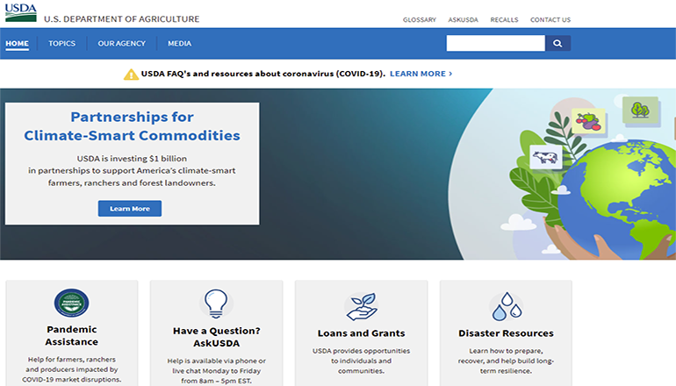
Task: Open the Contact Us link
Action: point(550,20)
